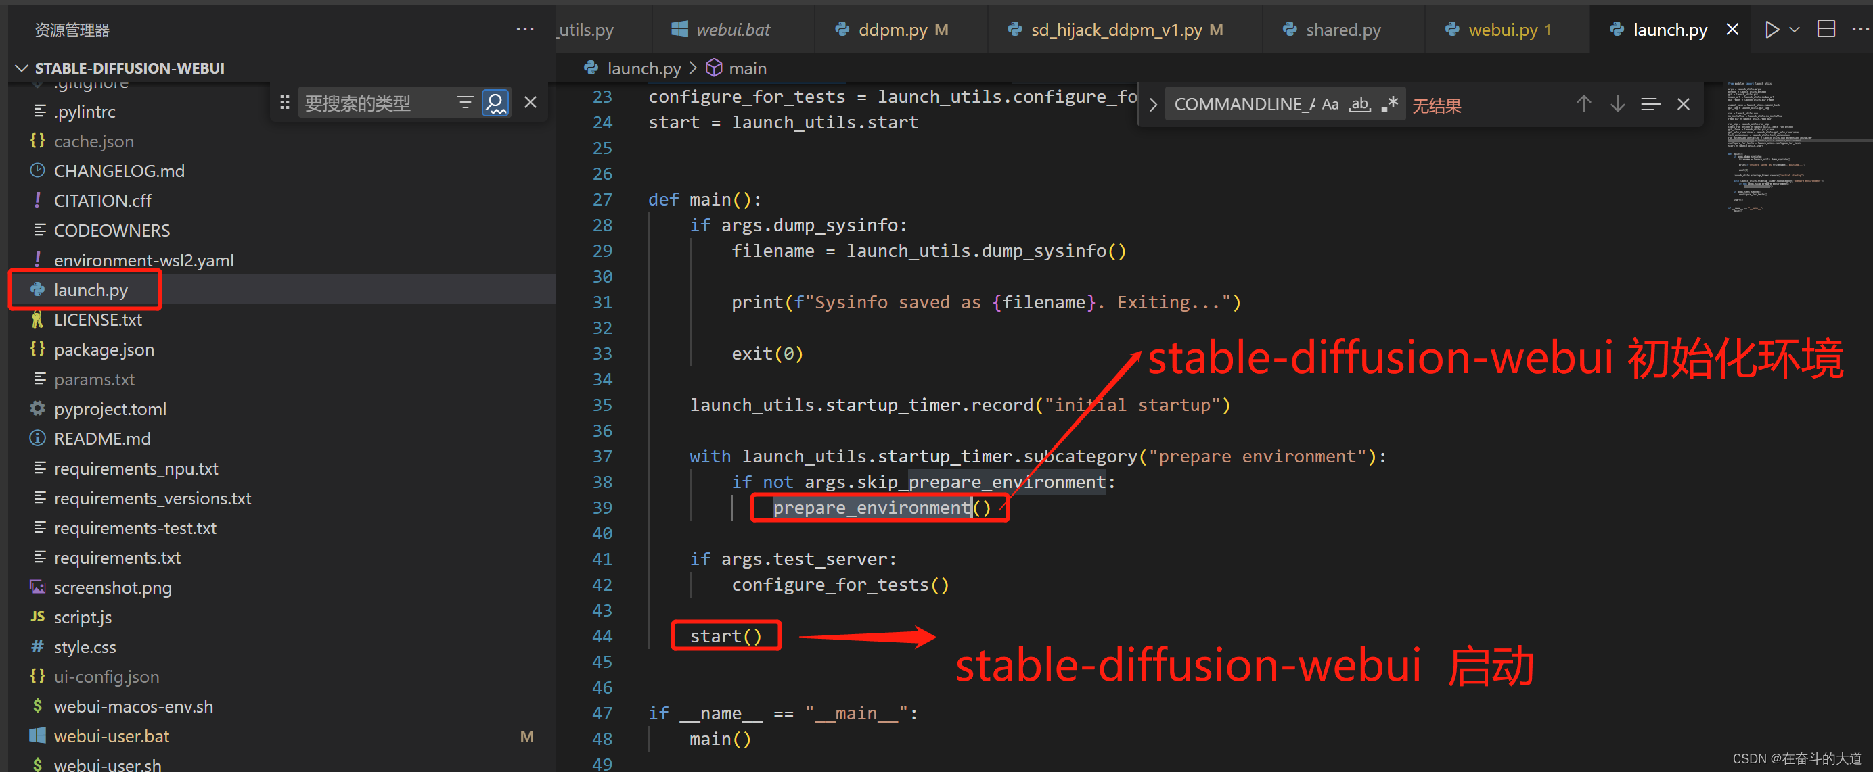
Task: Split the editor with the split icon
Action: [x=1826, y=29]
